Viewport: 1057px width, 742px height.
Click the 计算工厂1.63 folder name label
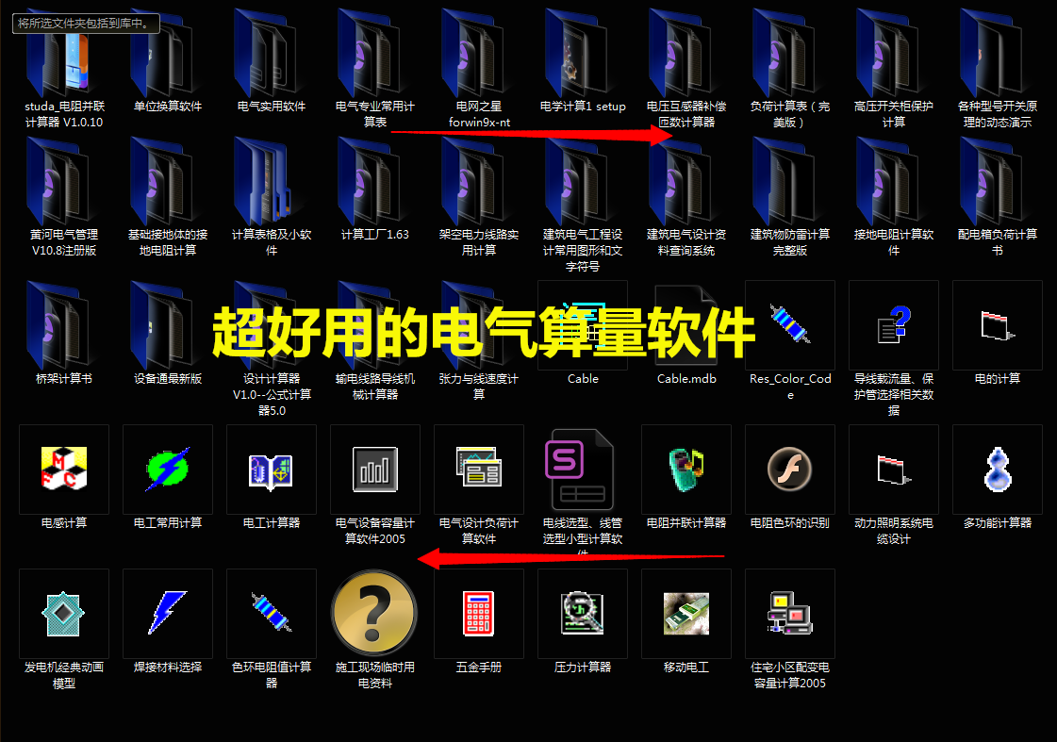click(375, 235)
